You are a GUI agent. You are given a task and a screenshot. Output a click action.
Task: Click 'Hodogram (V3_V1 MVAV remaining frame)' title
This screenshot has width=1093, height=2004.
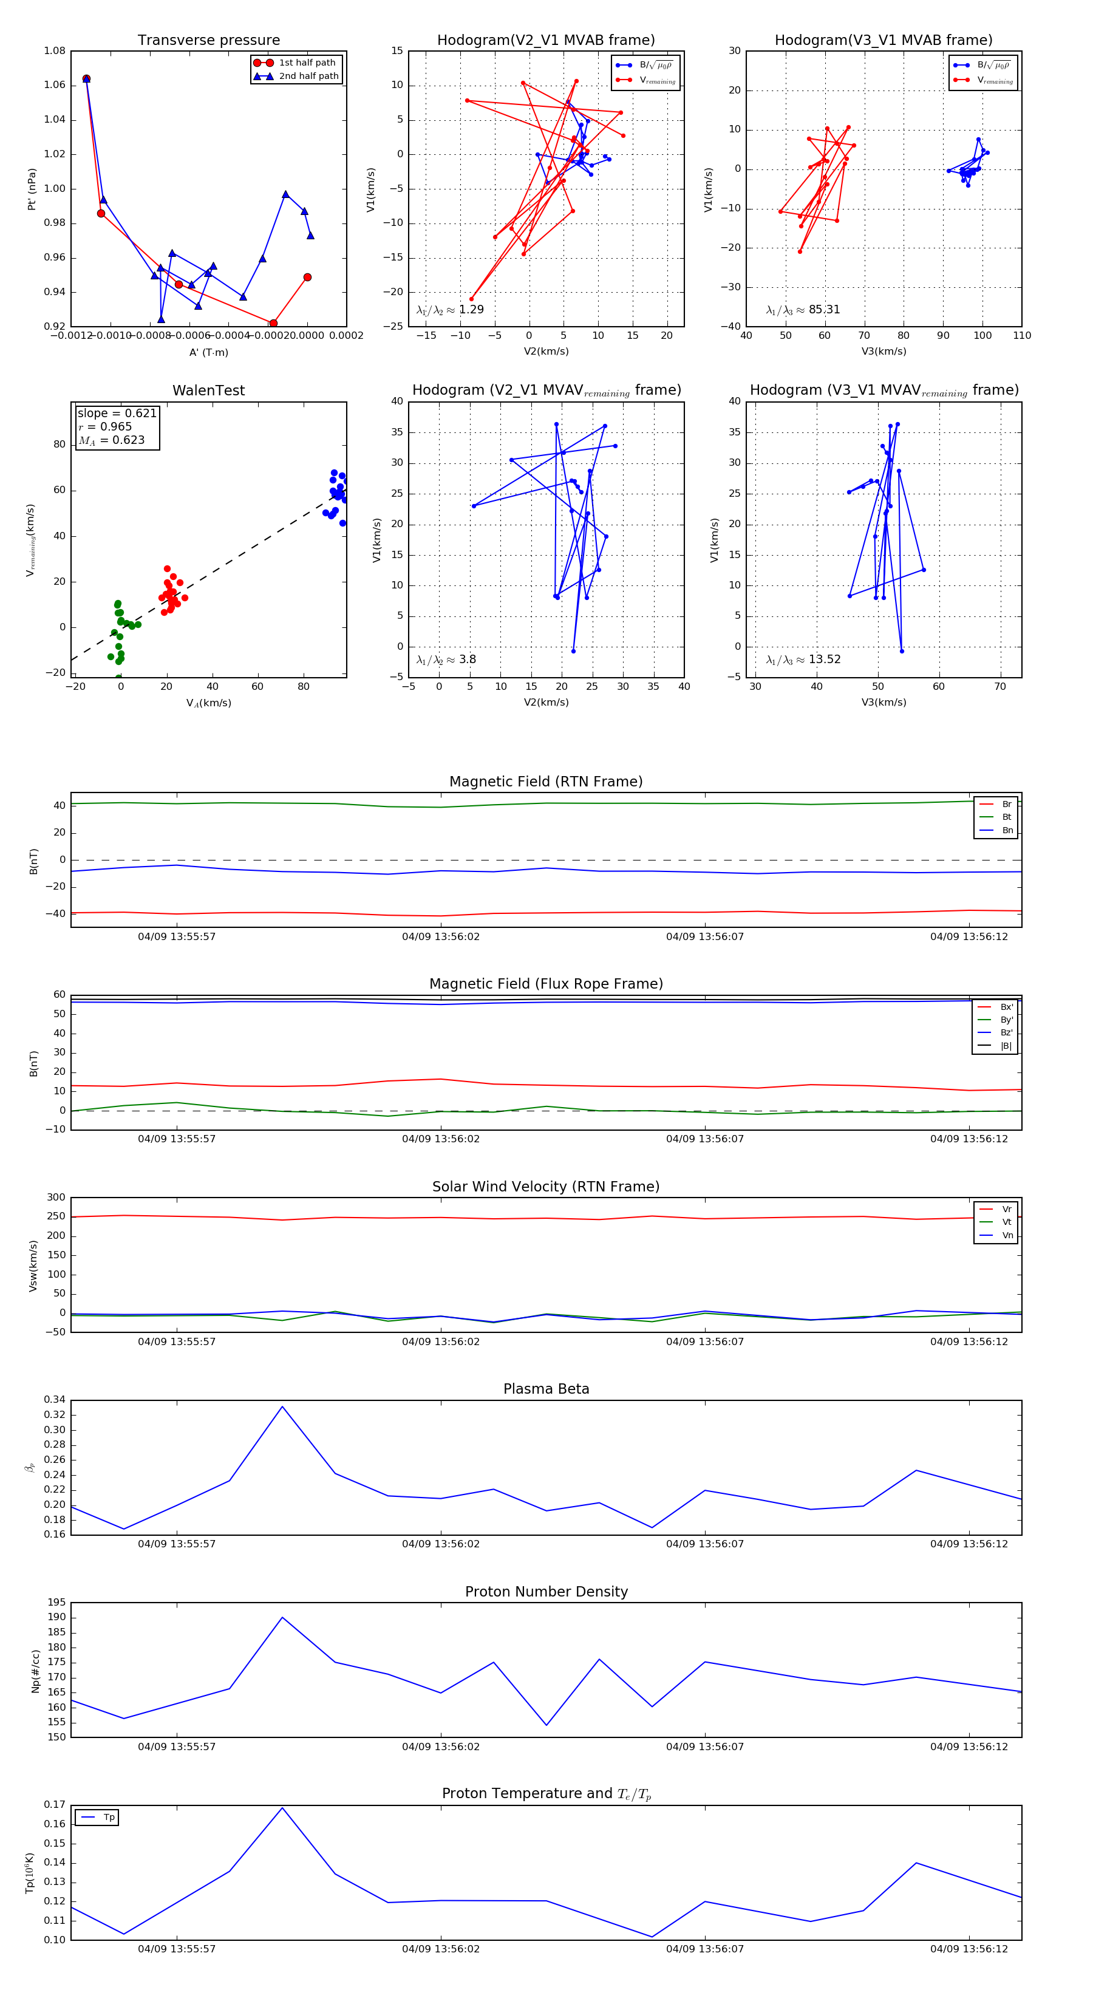click(884, 390)
